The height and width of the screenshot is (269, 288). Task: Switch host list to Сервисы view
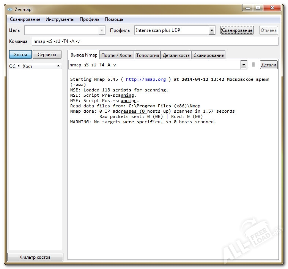(x=47, y=55)
